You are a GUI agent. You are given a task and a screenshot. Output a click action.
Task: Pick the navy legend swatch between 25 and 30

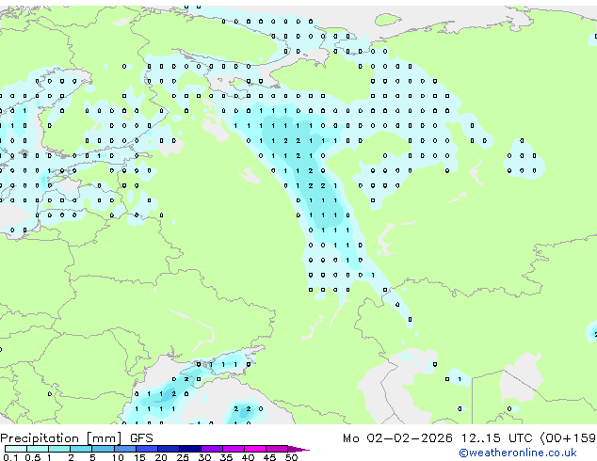pyautogui.click(x=190, y=449)
